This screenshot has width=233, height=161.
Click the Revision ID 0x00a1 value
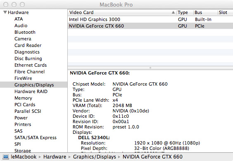[x=121, y=121]
